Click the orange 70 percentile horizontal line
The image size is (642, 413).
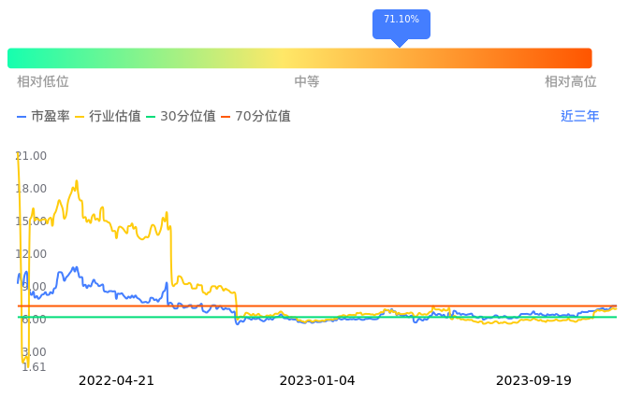(374, 306)
